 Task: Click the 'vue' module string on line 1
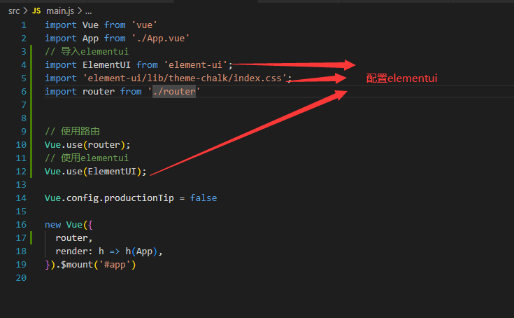pos(146,25)
